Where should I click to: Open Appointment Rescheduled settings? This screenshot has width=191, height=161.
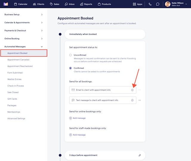[20, 66]
